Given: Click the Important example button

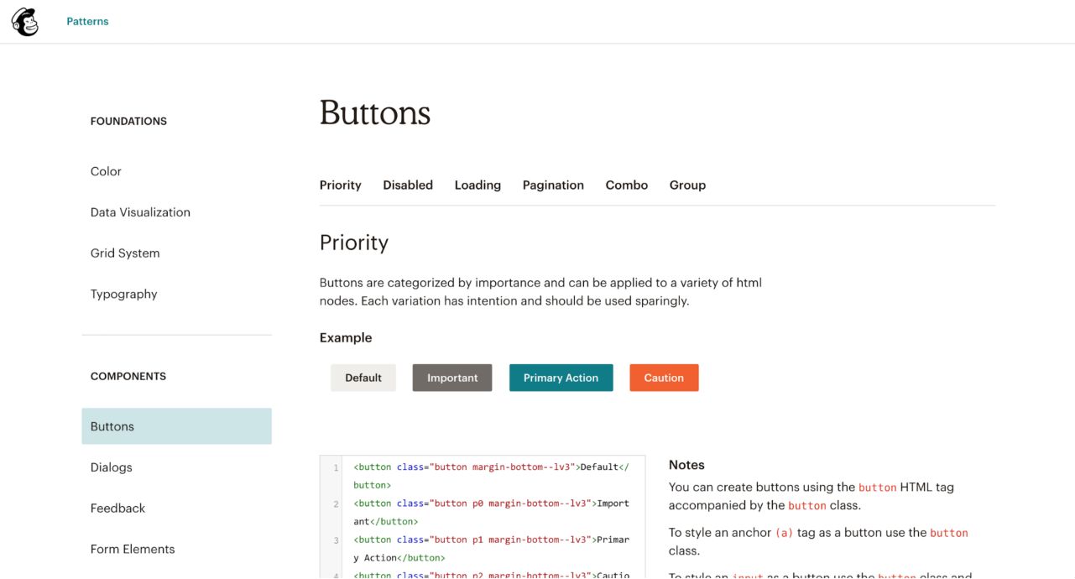Looking at the screenshot, I should coord(451,378).
